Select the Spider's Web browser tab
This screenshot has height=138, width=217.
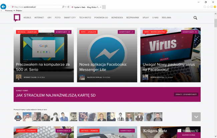pos(86,7)
